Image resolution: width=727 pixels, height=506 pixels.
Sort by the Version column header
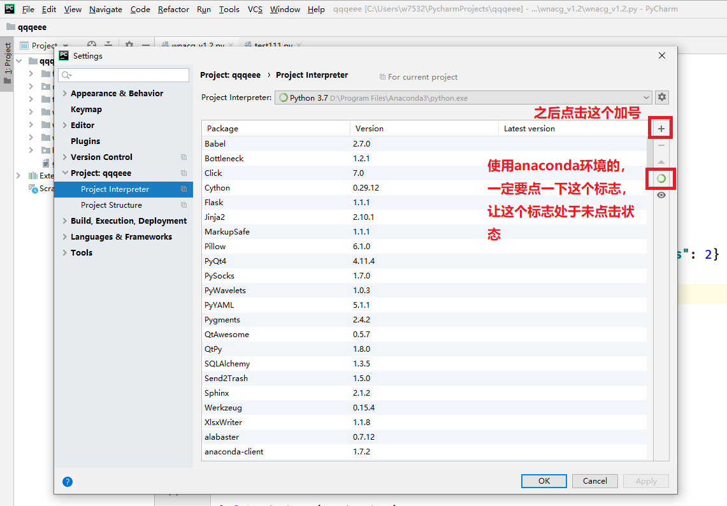coord(424,129)
